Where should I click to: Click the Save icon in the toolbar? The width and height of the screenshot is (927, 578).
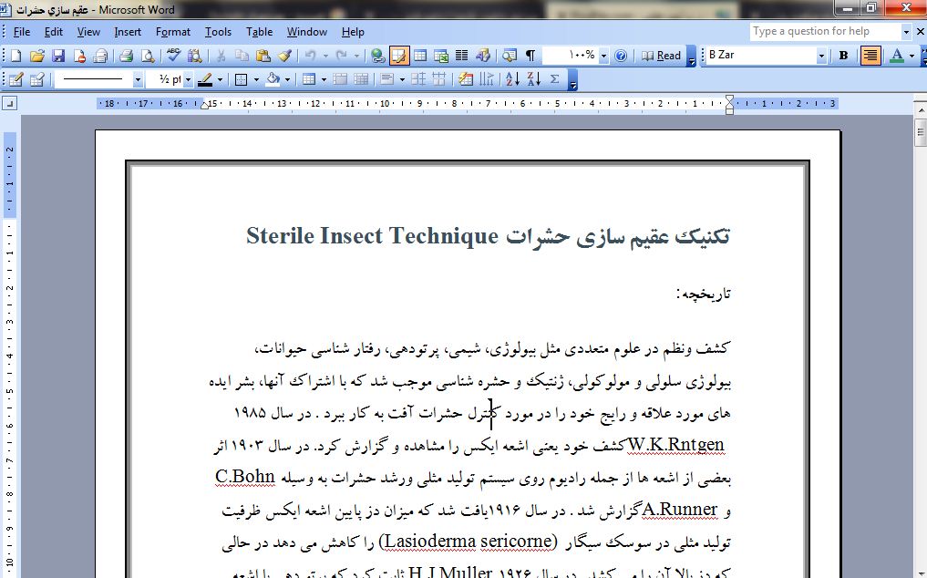click(58, 56)
